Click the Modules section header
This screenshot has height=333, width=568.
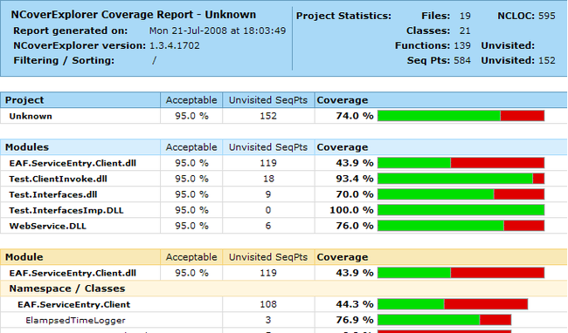pos(27,147)
